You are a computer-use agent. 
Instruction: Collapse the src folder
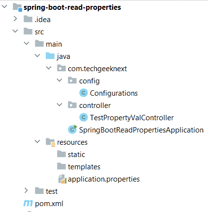click(15, 31)
